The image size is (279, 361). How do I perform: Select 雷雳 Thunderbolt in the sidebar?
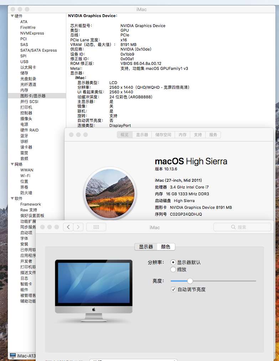pyautogui.click(x=24, y=153)
